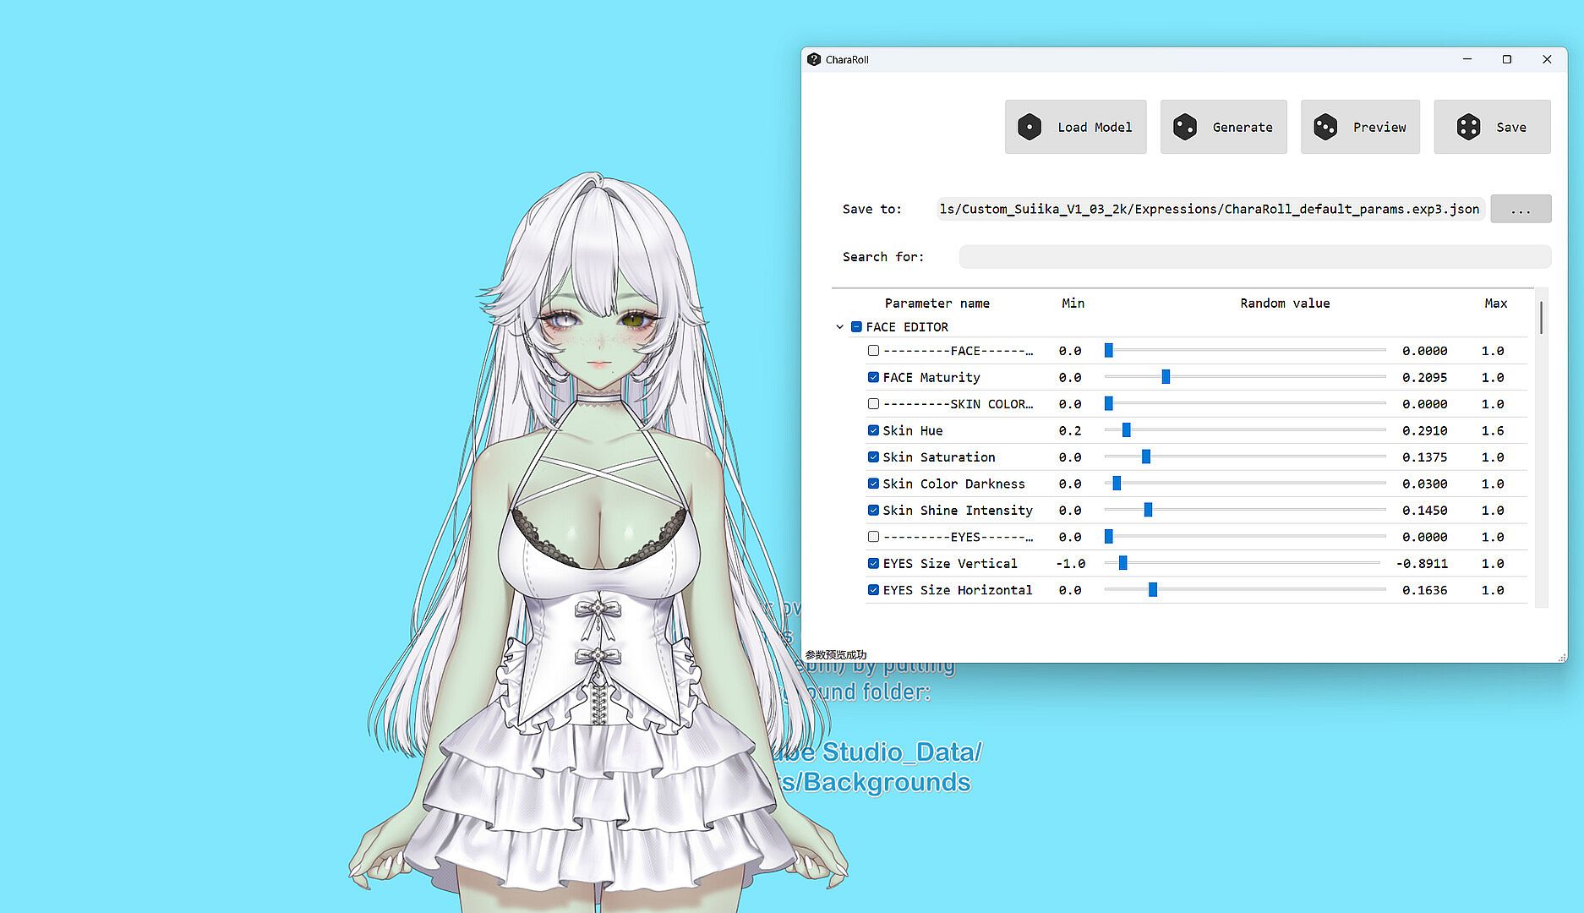The width and height of the screenshot is (1584, 913).
Task: Click the Random value column header
Action: click(x=1285, y=303)
